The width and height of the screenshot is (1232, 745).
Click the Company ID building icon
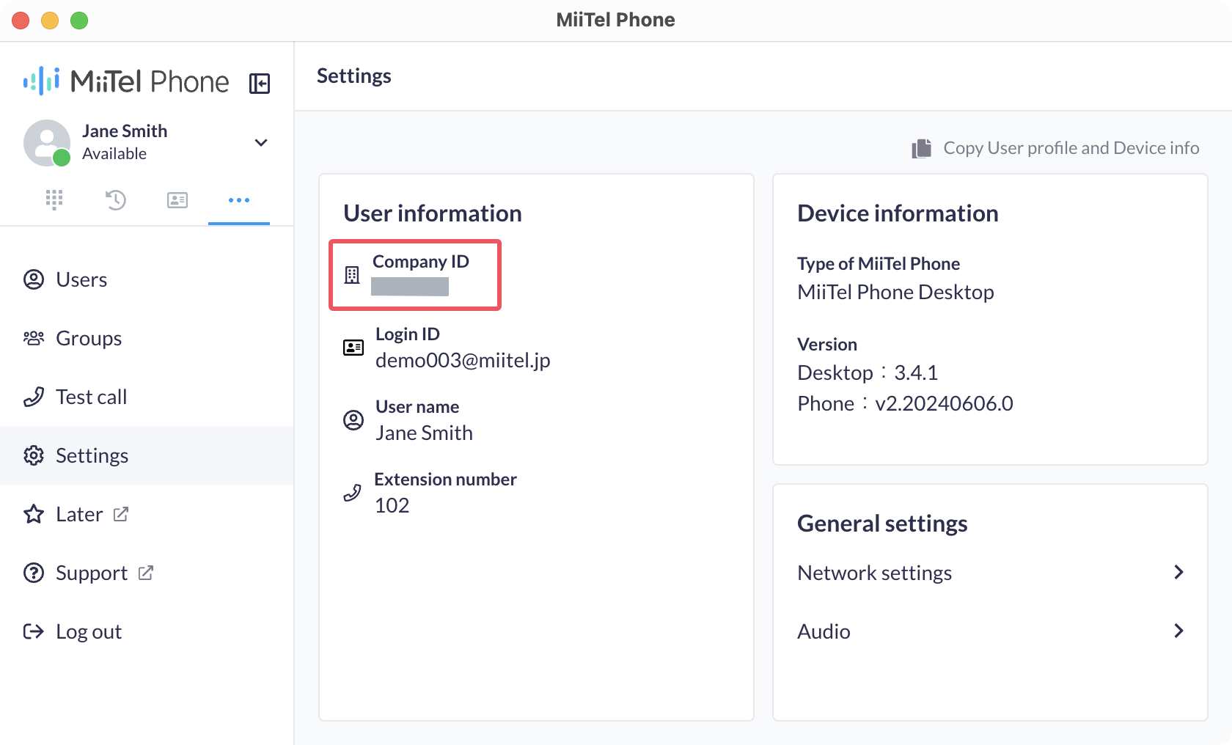tap(352, 275)
